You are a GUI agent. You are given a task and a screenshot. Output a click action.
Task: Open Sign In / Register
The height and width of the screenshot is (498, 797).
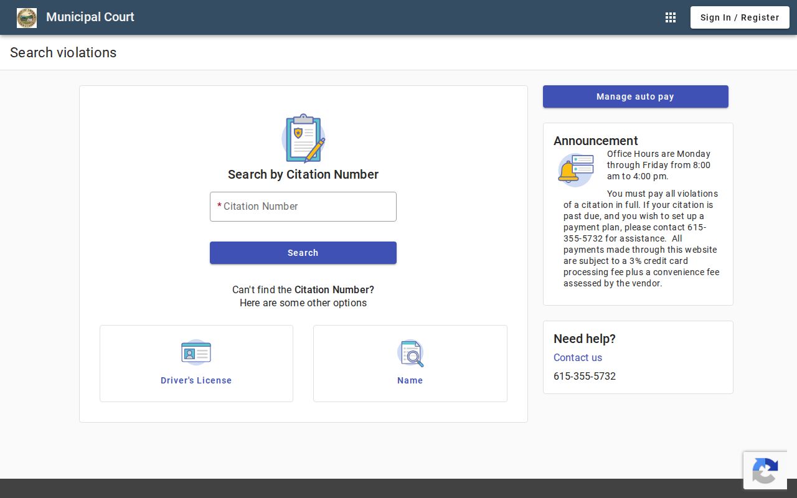(740, 17)
